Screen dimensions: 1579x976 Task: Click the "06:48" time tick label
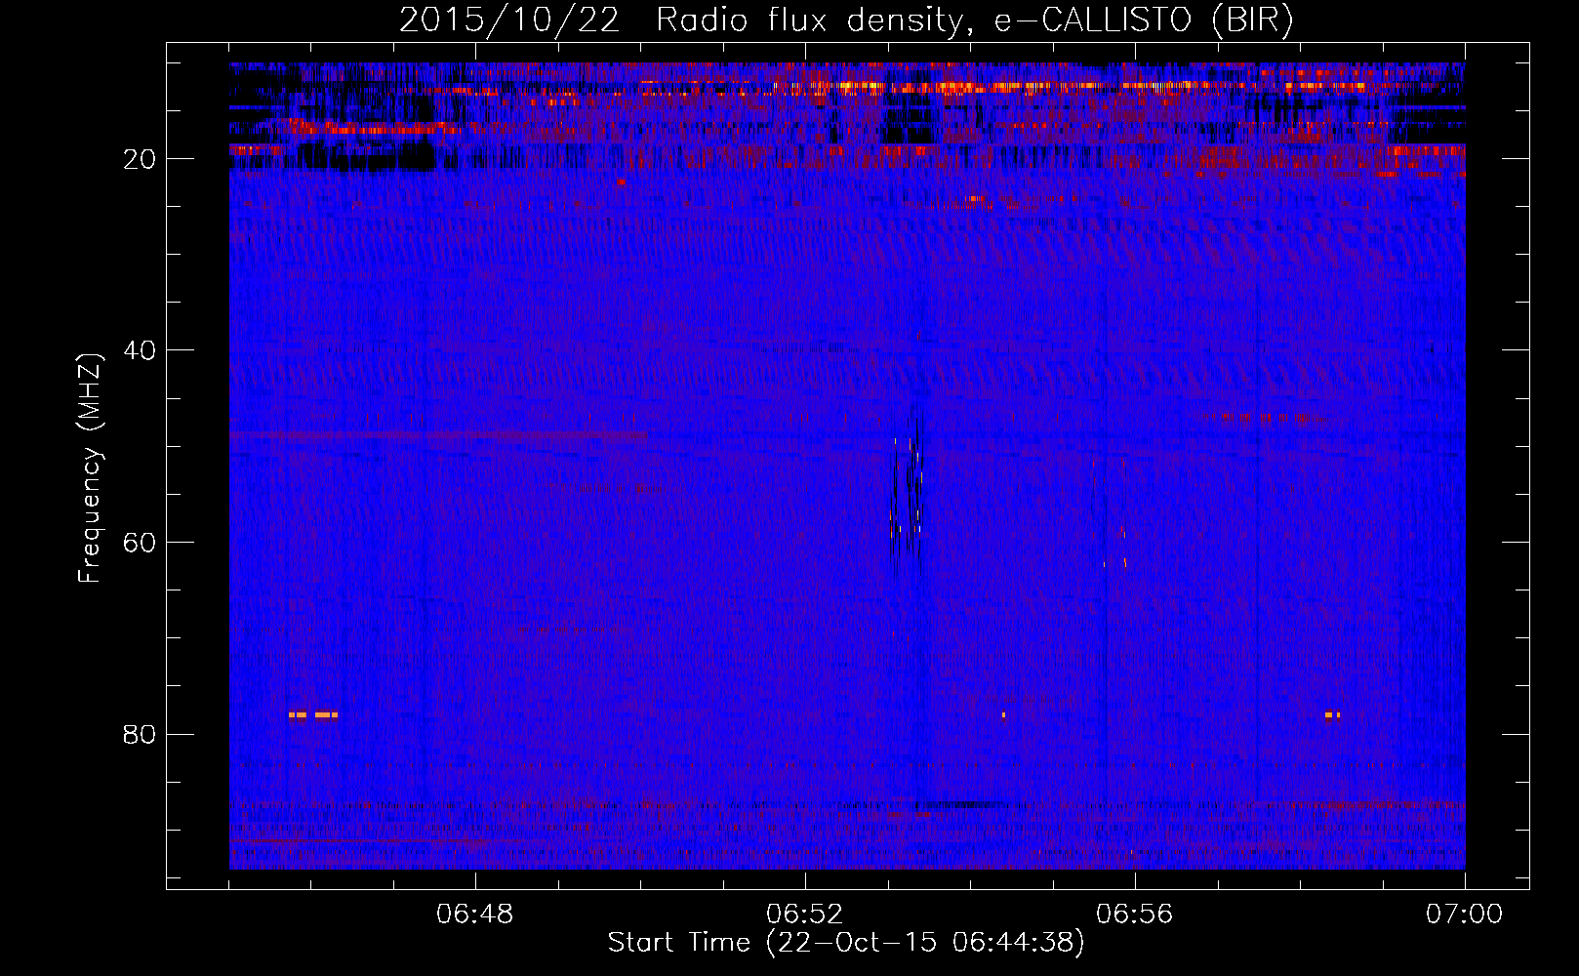pos(475,915)
